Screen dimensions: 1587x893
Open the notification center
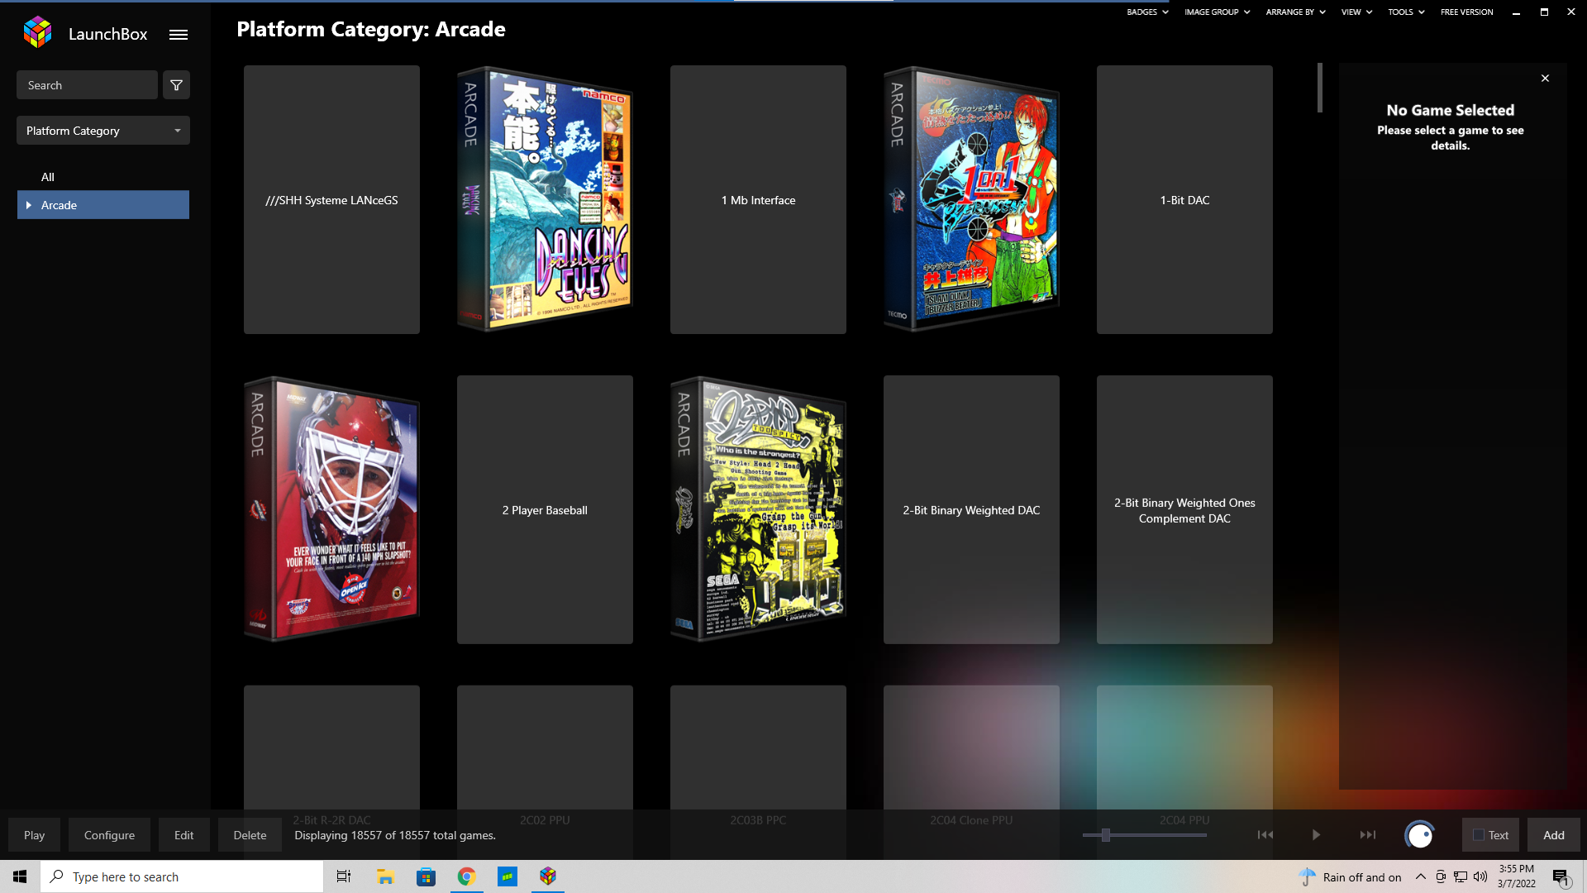[1561, 877]
